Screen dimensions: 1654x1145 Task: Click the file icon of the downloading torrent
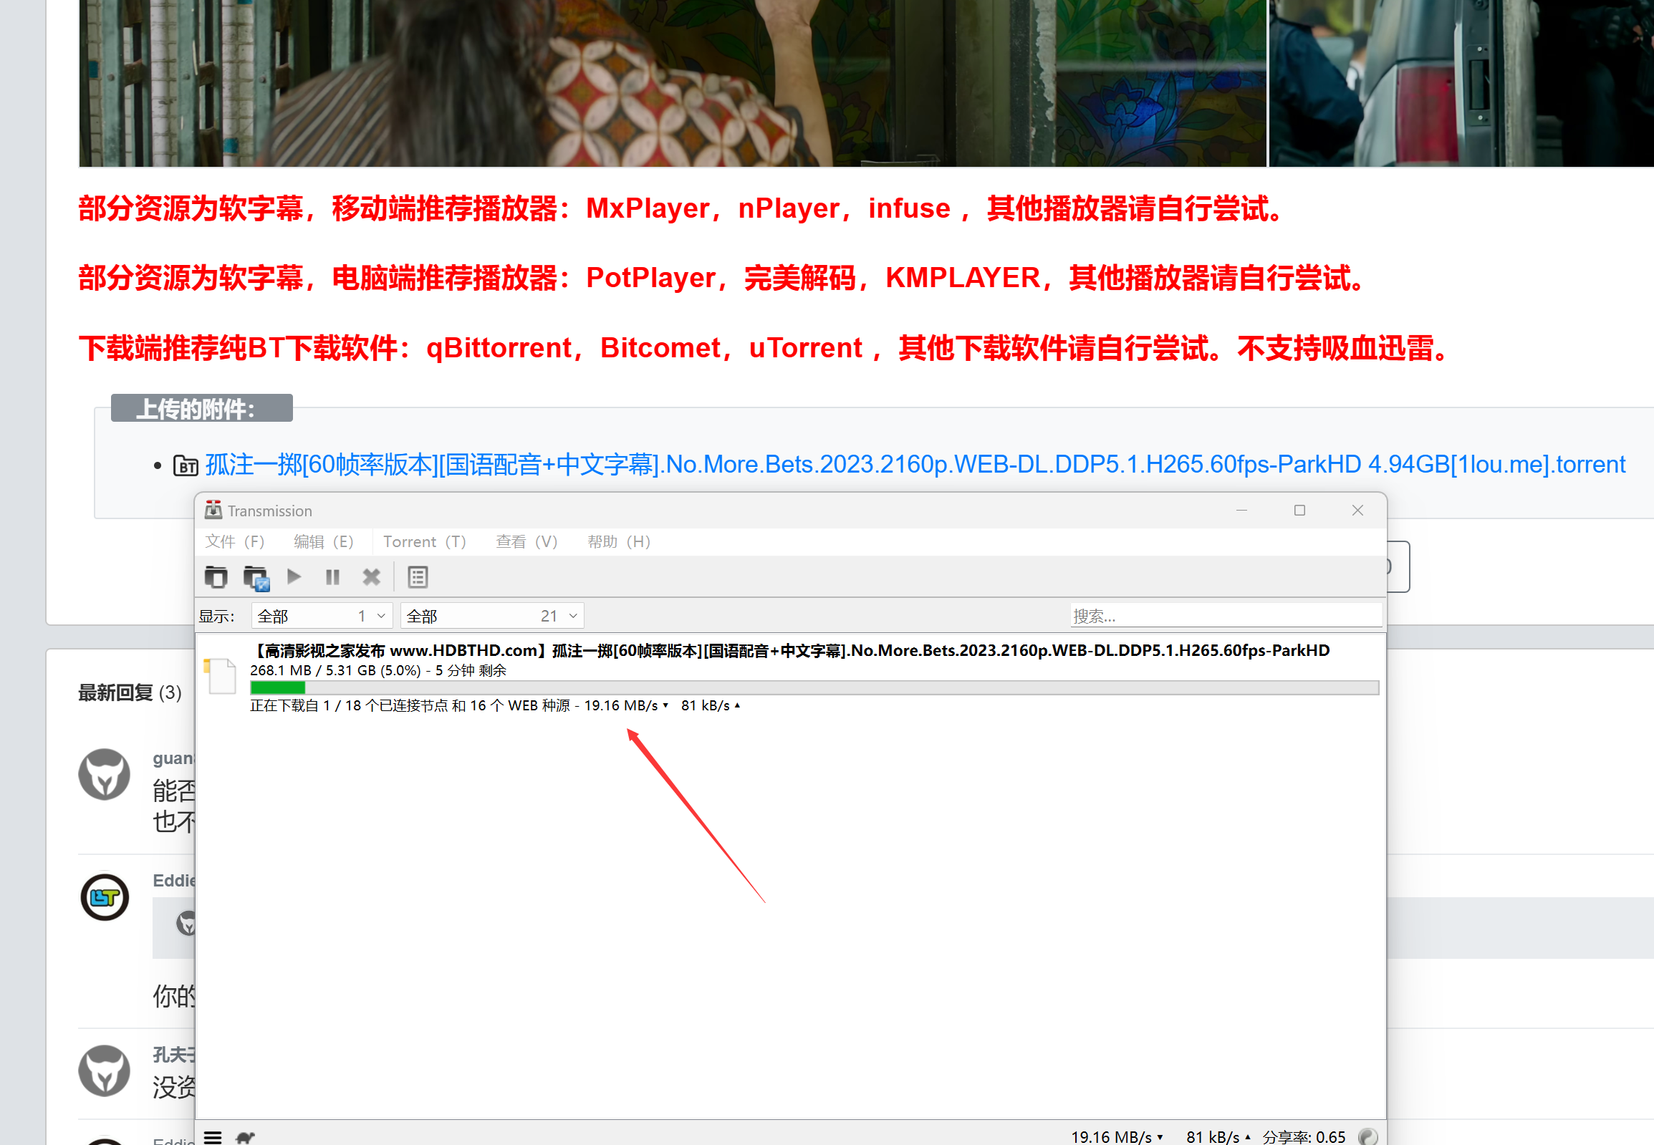[x=221, y=676]
